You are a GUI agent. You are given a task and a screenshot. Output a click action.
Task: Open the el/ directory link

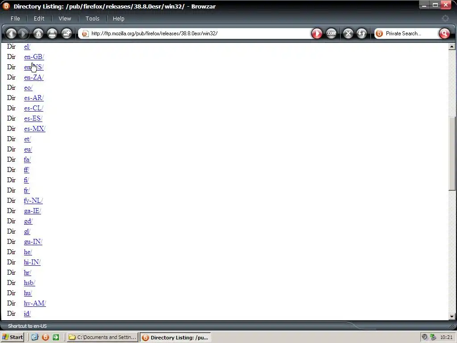point(27,46)
